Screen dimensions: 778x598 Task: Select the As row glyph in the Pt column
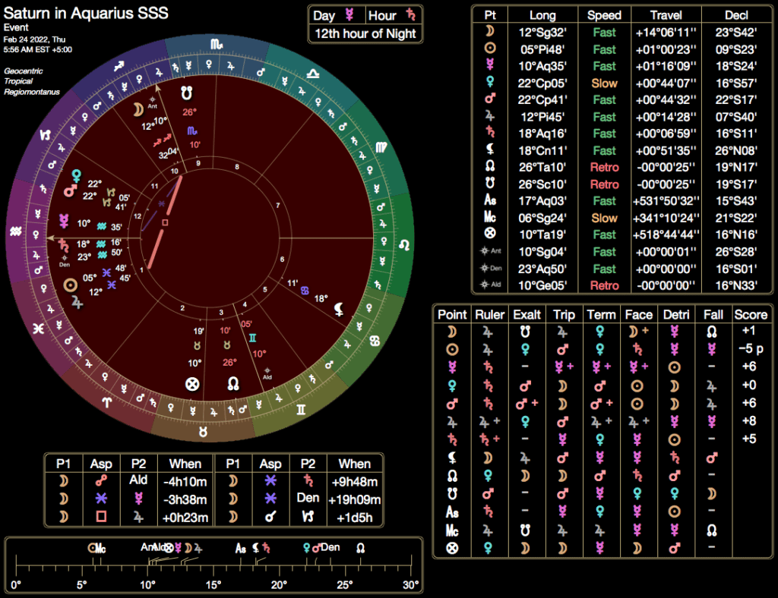pos(490,200)
